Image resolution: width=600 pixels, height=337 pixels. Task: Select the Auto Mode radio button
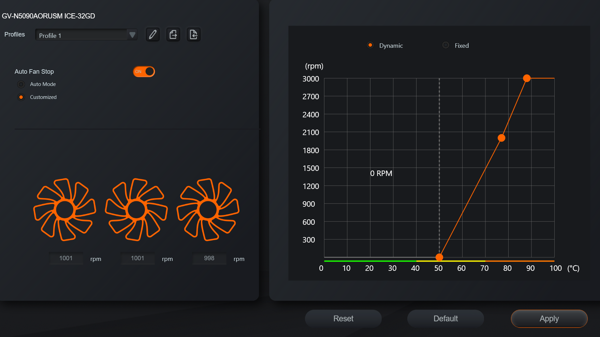point(21,84)
